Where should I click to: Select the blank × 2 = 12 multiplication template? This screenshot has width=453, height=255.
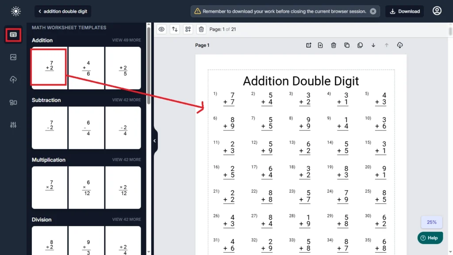[x=123, y=188]
